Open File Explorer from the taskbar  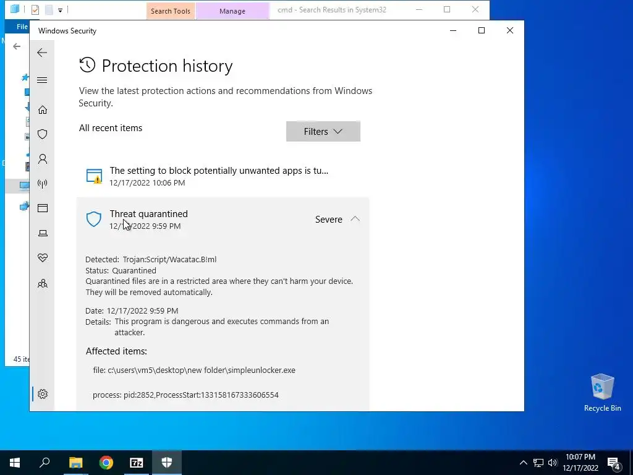pyautogui.click(x=75, y=463)
